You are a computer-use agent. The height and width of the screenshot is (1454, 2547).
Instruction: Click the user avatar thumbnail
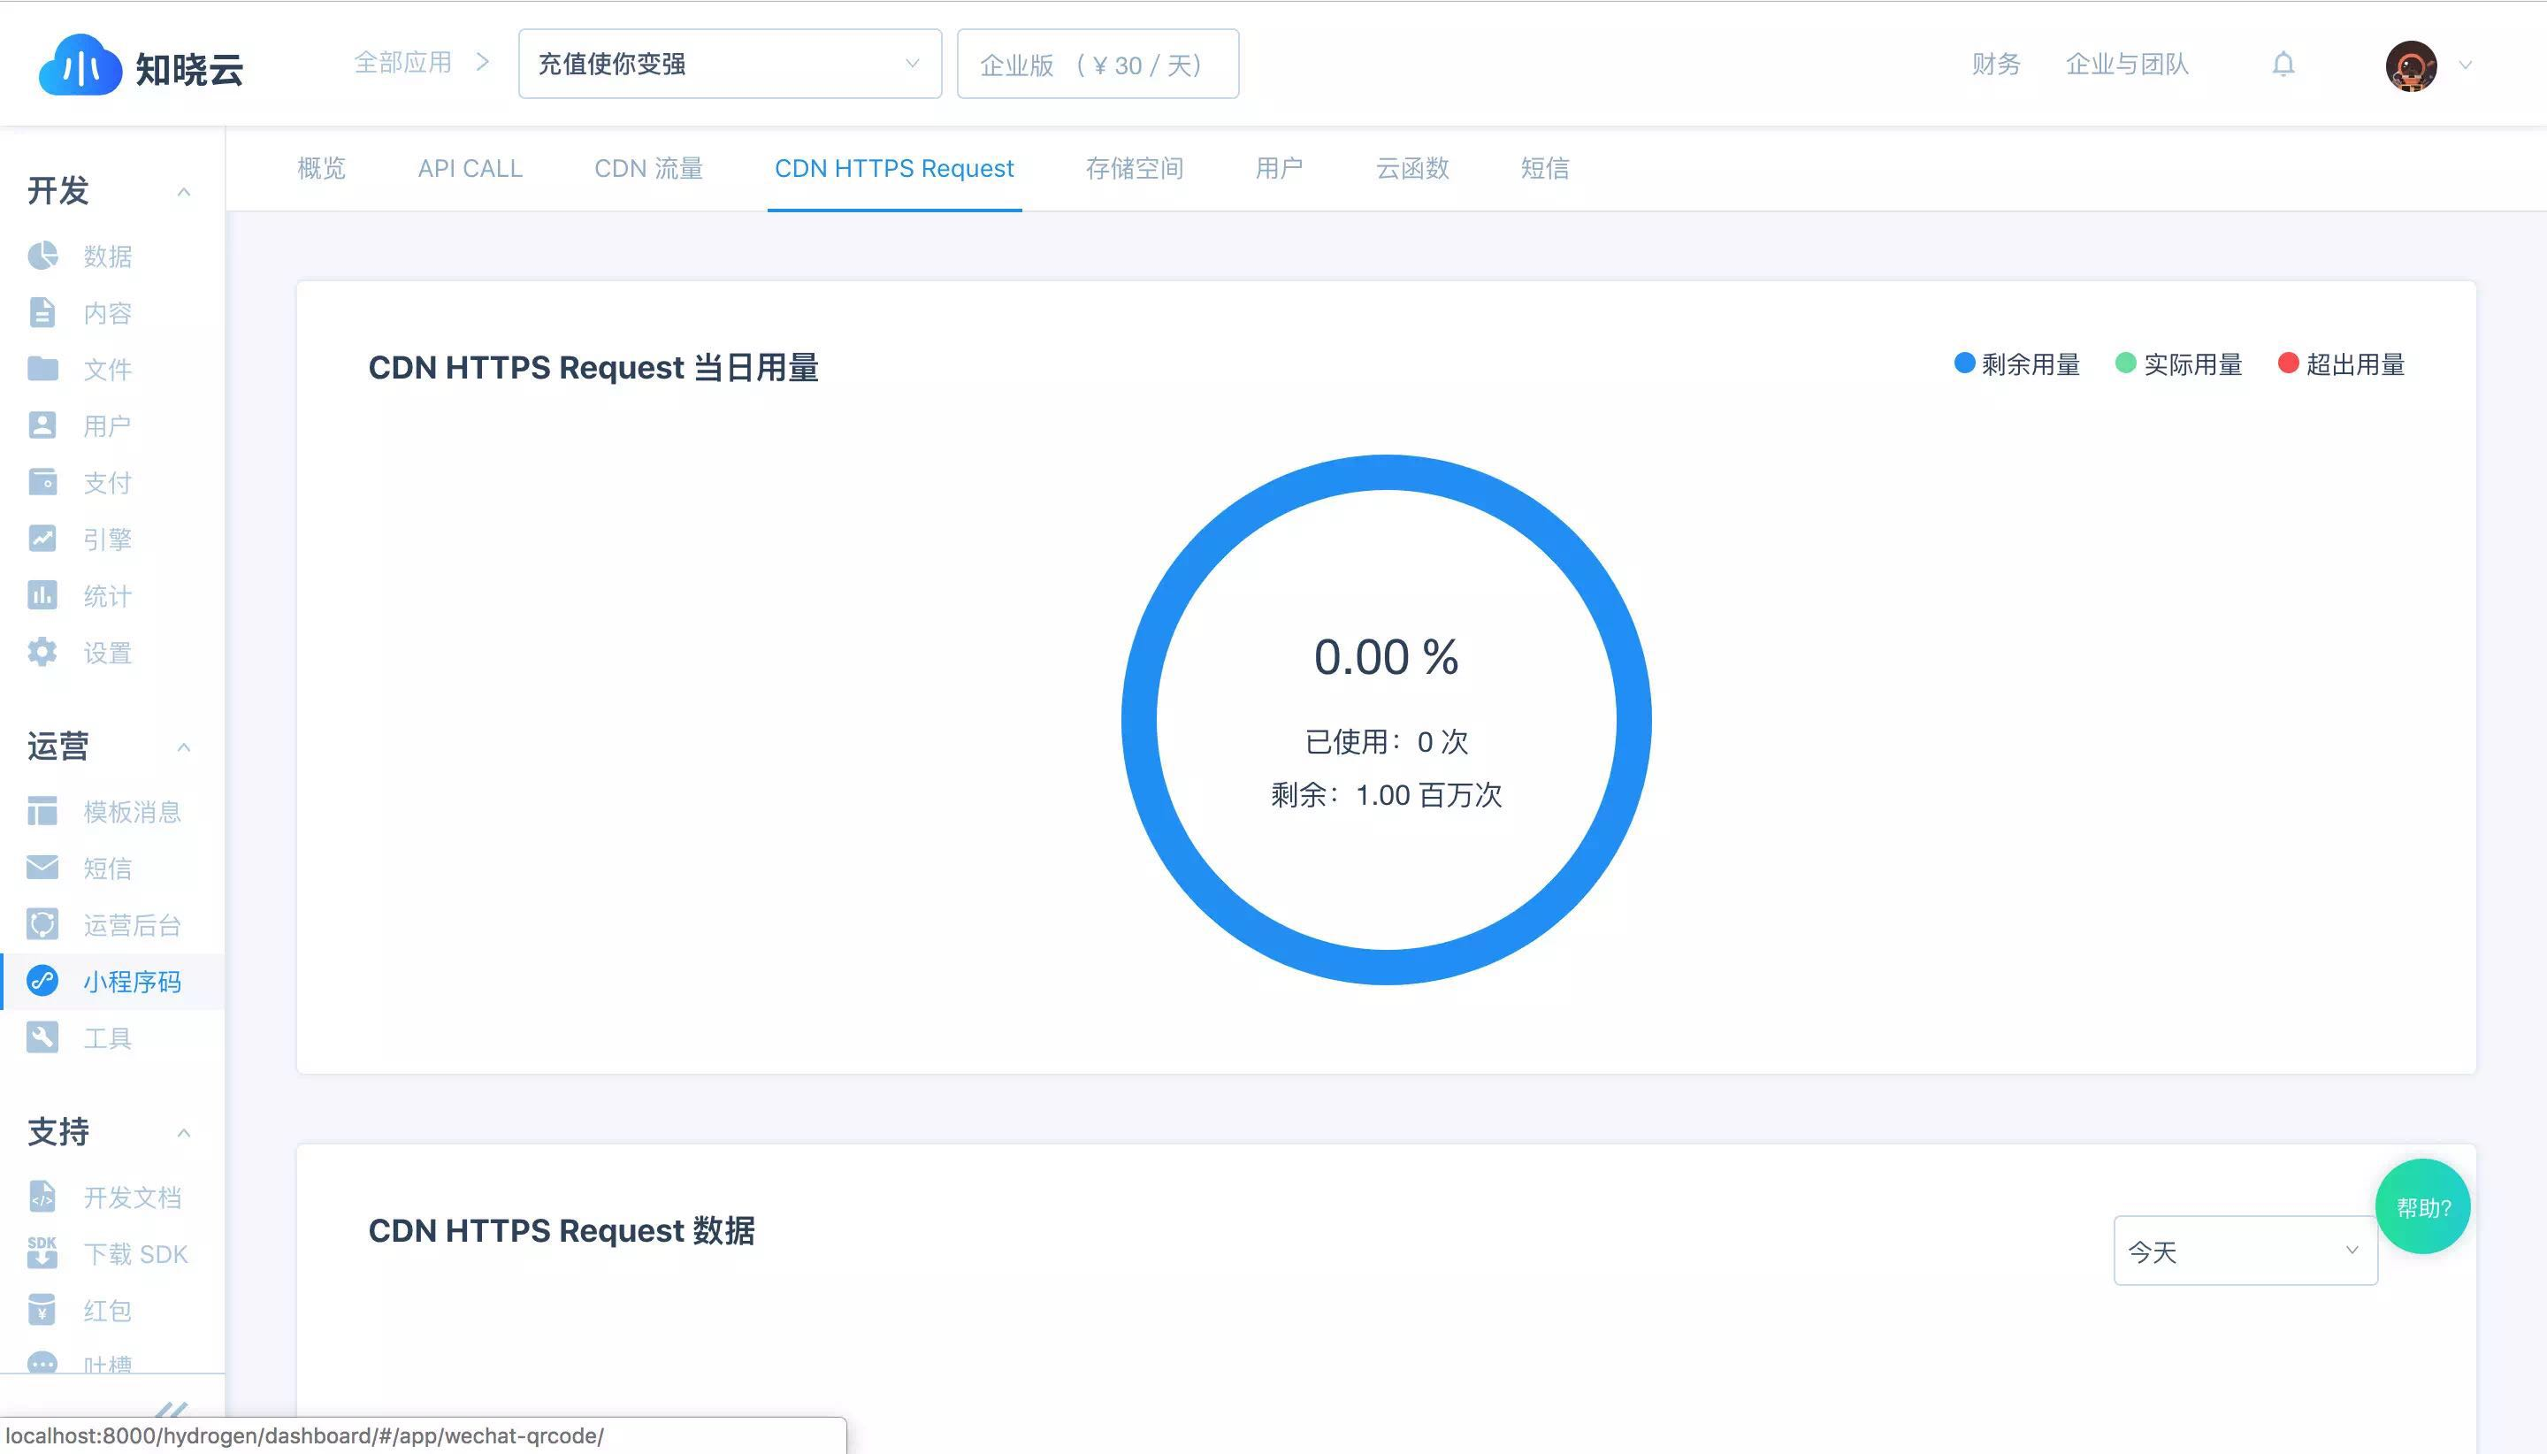[x=2410, y=66]
